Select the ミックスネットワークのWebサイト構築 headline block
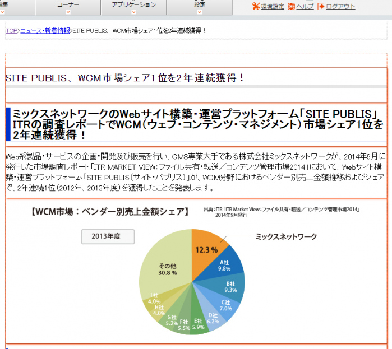 (x=196, y=124)
